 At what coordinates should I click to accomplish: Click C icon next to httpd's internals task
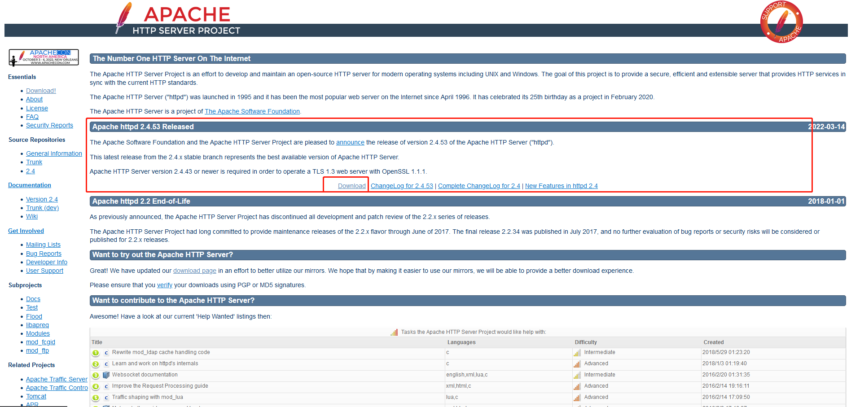click(x=106, y=363)
